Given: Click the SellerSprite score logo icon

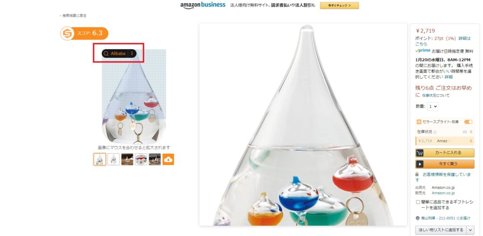Looking at the screenshot, I should click(67, 33).
